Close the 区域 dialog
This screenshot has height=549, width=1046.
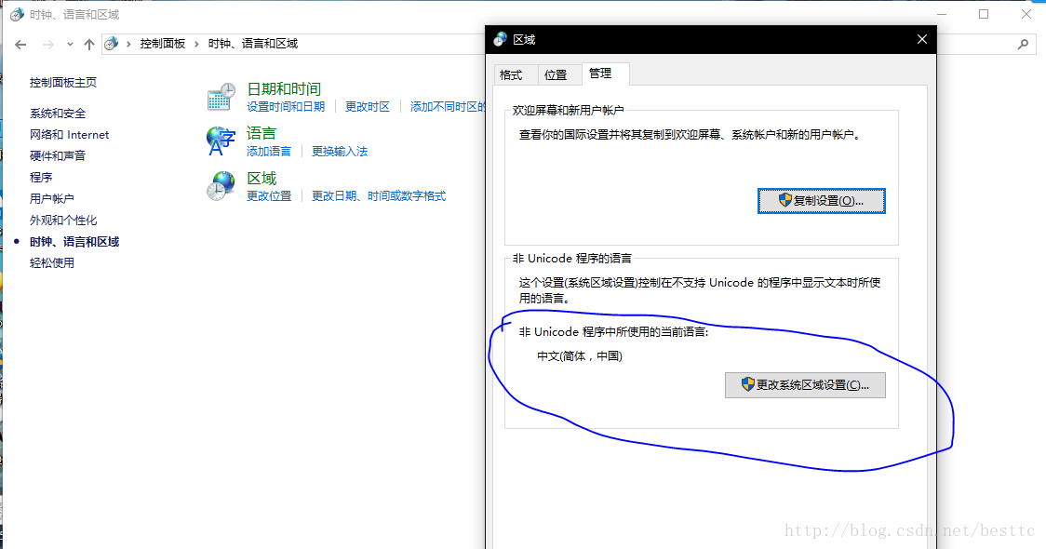click(922, 39)
